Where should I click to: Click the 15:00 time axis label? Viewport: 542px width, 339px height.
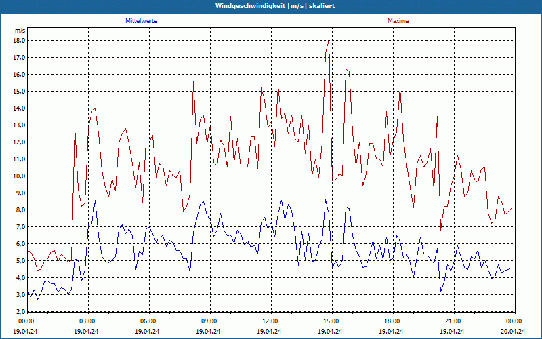click(332, 321)
